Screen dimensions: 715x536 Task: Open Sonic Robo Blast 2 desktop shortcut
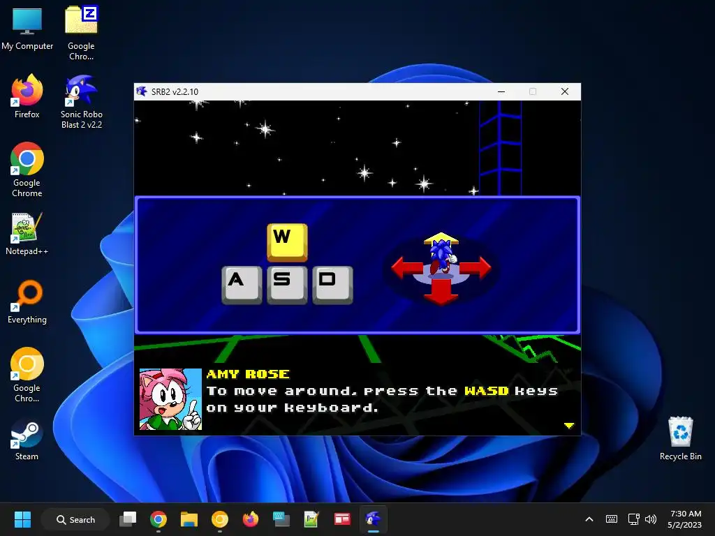click(81, 101)
